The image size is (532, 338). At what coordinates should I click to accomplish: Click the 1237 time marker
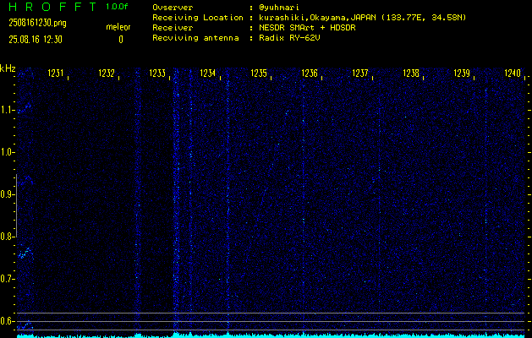[x=360, y=73]
